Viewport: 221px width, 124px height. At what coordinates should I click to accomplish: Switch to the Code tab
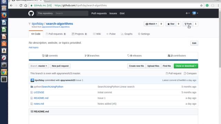[36, 34]
